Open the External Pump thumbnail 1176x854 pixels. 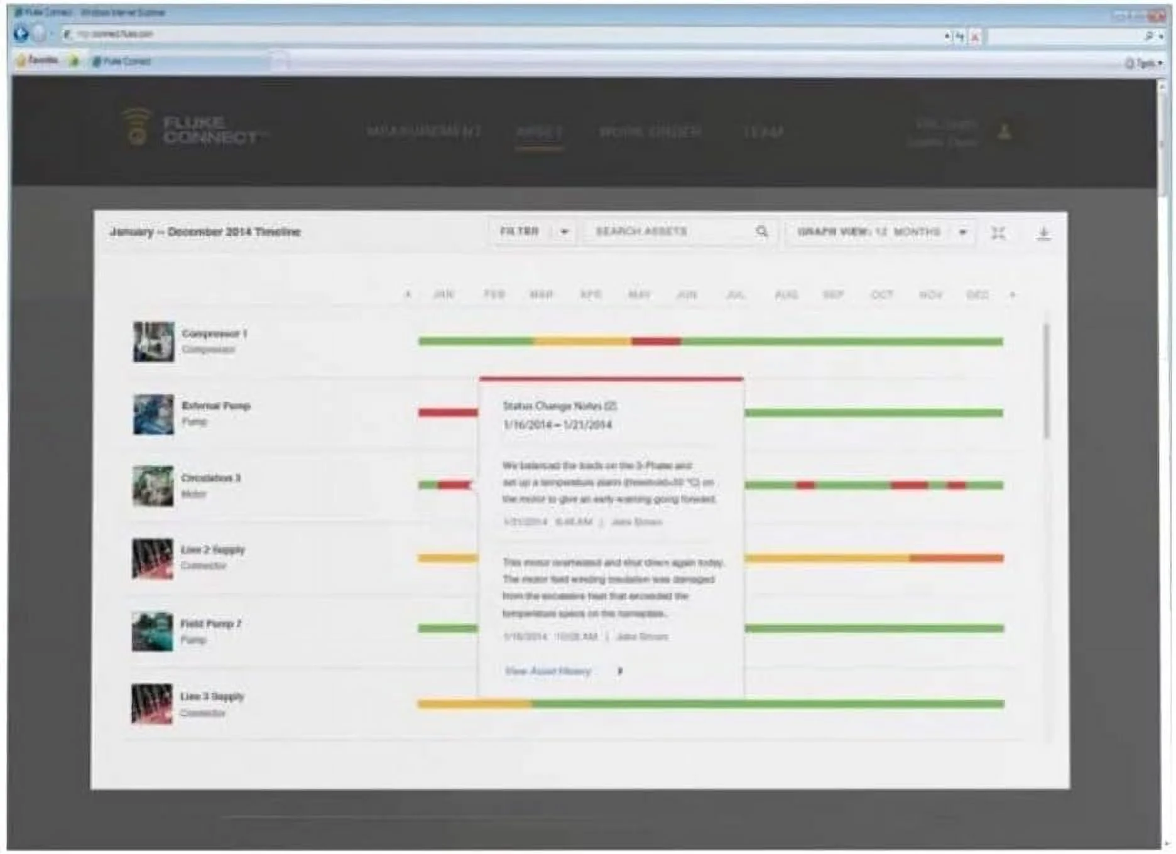pyautogui.click(x=153, y=414)
